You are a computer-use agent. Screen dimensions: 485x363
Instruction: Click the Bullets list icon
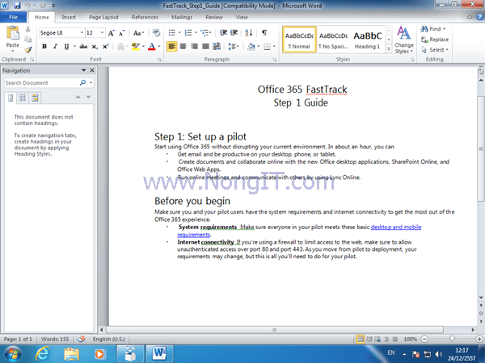tap(172, 33)
